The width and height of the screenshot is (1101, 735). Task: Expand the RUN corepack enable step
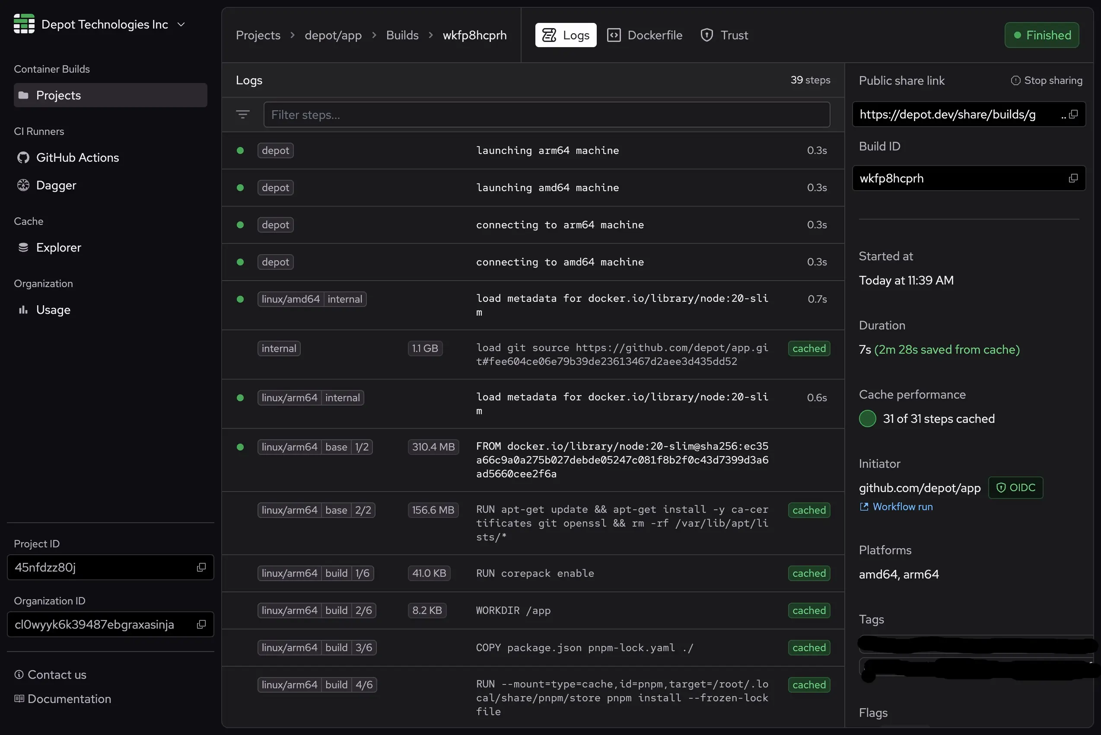click(535, 573)
